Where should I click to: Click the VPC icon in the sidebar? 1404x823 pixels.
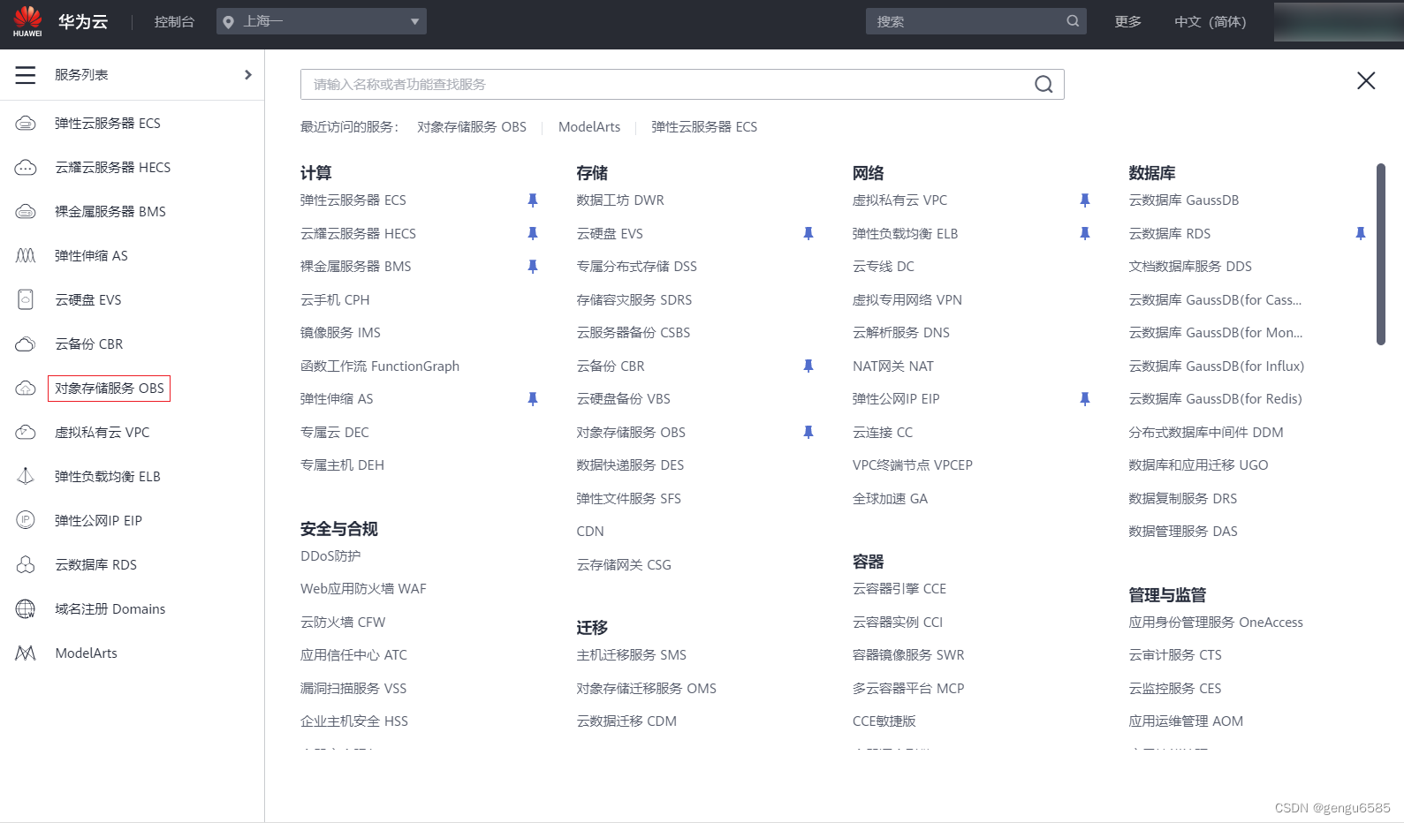click(26, 433)
